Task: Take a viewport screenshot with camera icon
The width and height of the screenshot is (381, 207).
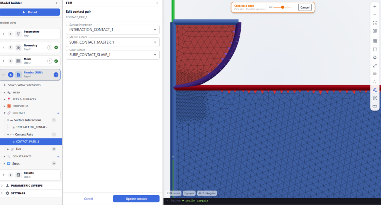Action: 375,31
